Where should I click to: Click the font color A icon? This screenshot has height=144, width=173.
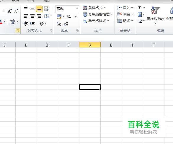coord(1,21)
